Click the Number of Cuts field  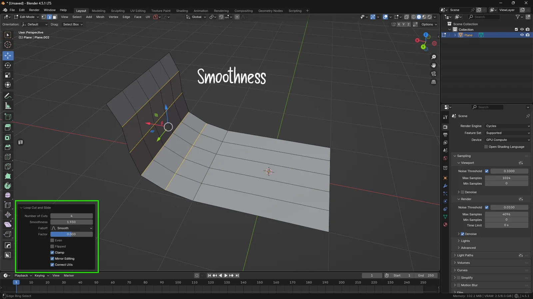[72, 216]
